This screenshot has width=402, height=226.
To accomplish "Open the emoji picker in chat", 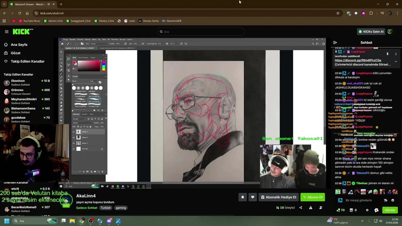I will (x=393, y=200).
